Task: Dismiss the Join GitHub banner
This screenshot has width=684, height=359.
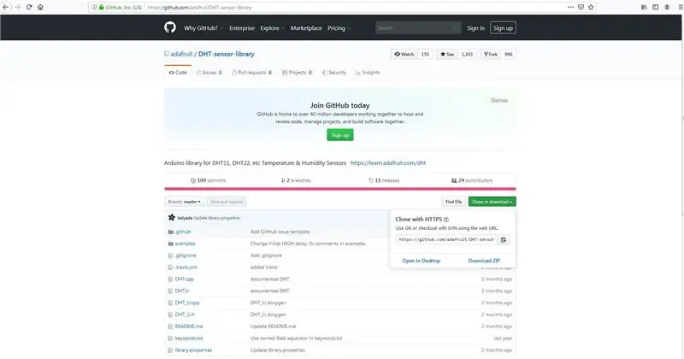Action: click(499, 100)
